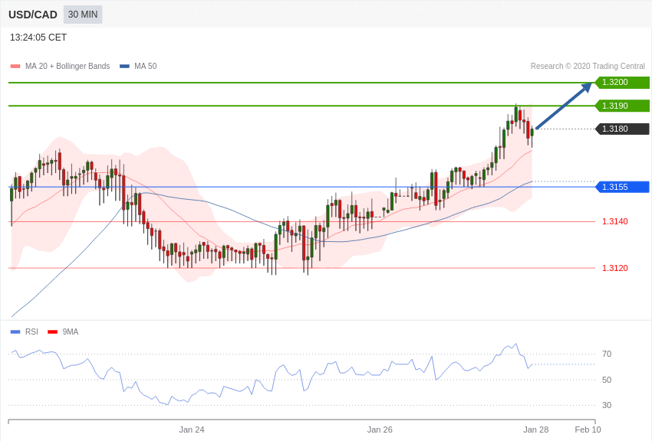This screenshot has width=652, height=441.
Task: Click the 1.3180 black current price tag
Action: pyautogui.click(x=622, y=129)
